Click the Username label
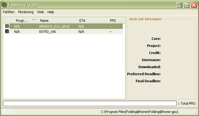Viewport: 199px width, 116px height. (x=151, y=60)
